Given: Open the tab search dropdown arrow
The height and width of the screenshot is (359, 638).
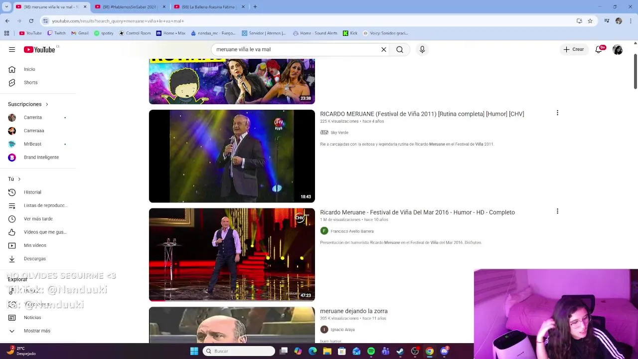Looking at the screenshot, I should pyautogui.click(x=6, y=7).
